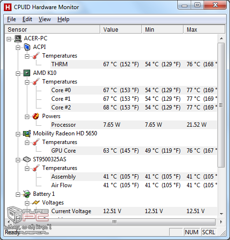Open the Edit menu

[x=27, y=19]
